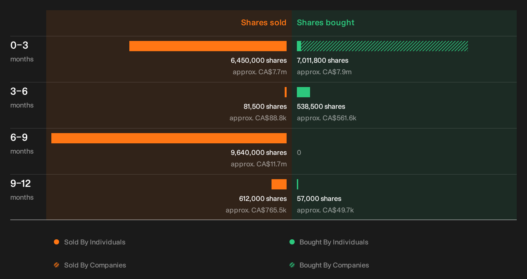Click the 612,000 shares value
527x279 pixels.
tap(263, 199)
